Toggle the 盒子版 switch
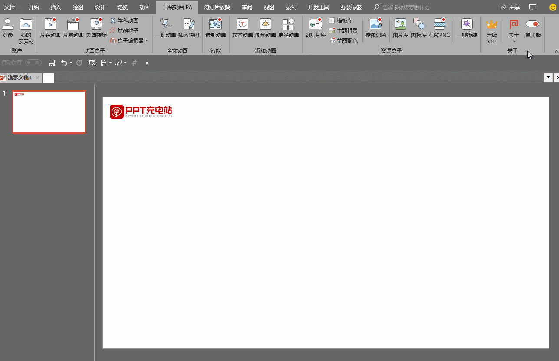559x361 pixels. point(533,24)
